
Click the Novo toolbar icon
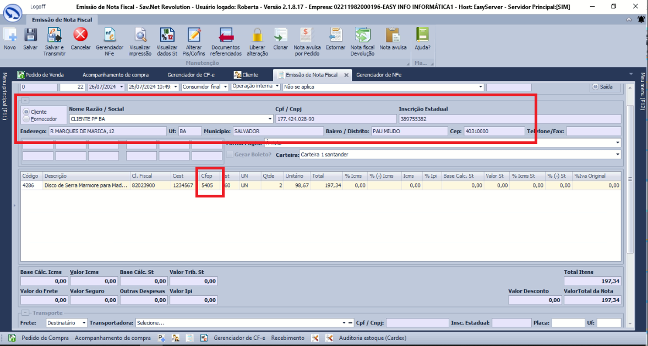pyautogui.click(x=9, y=35)
